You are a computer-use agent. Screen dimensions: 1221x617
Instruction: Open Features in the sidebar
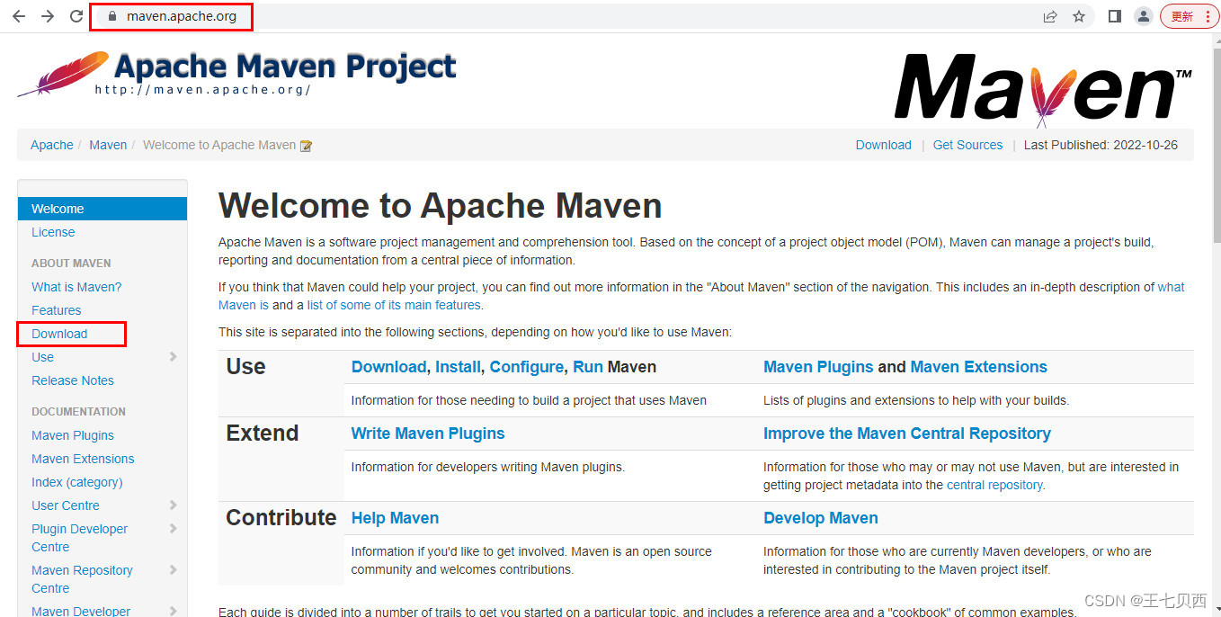(56, 310)
